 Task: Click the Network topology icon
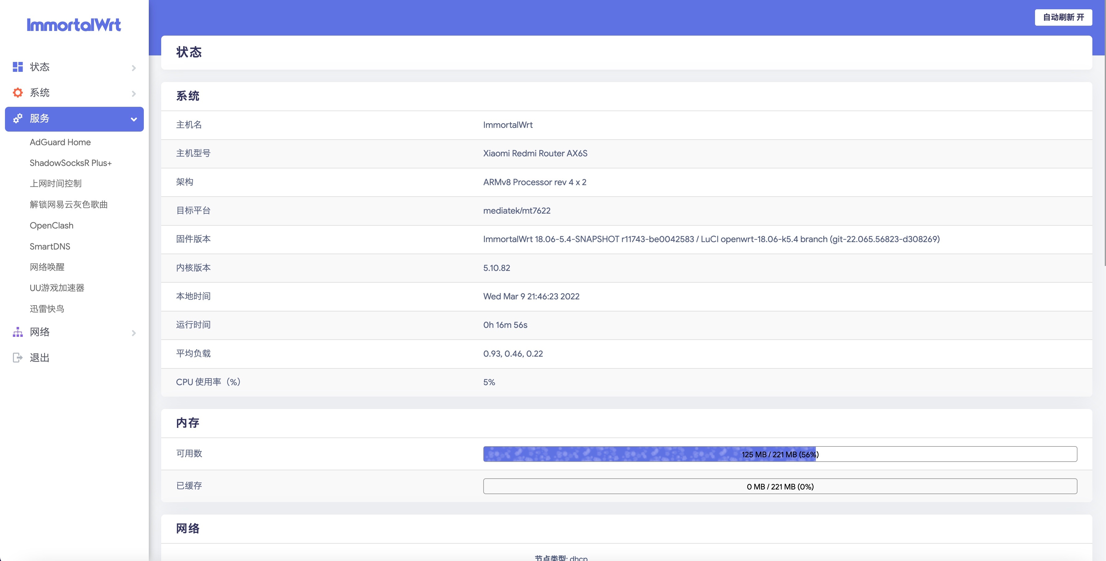[x=18, y=332]
